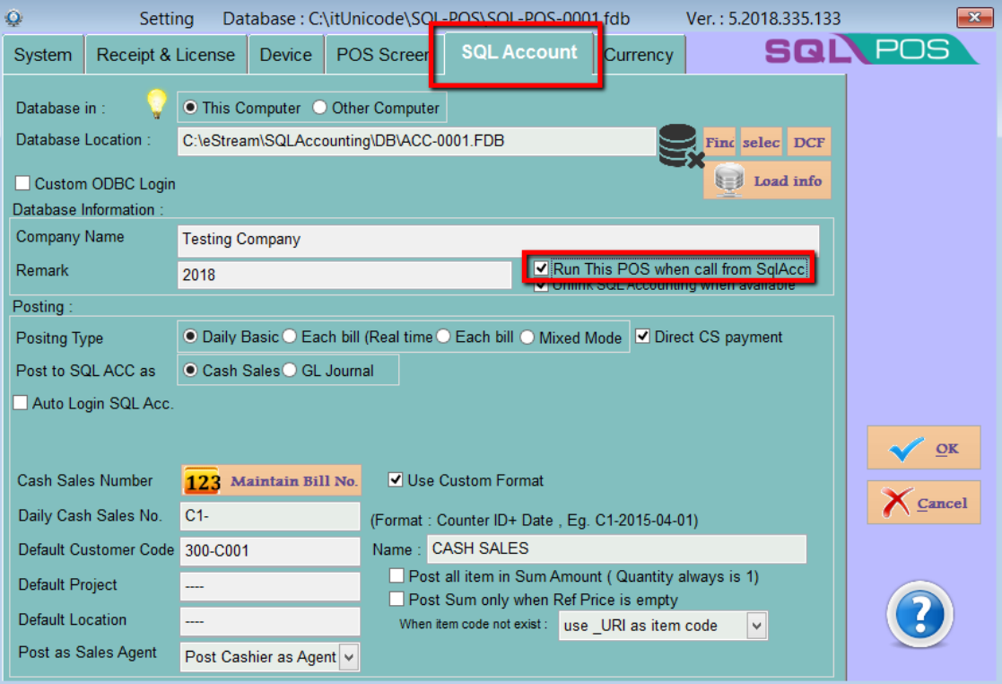Toggle Auto Login SQL Acc. checkbox
This screenshot has height=684, width=1002.
(x=21, y=404)
